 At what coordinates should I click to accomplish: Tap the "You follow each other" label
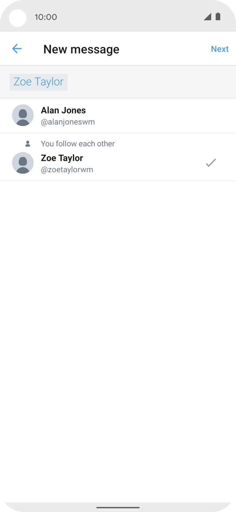[78, 144]
